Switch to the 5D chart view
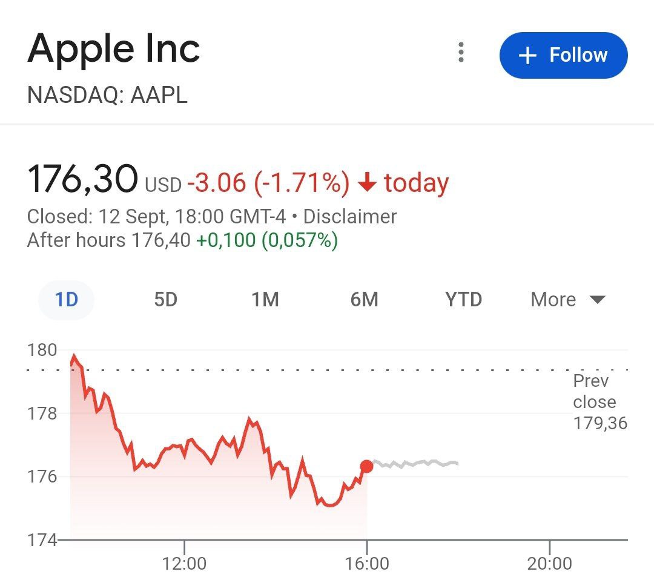The width and height of the screenshot is (654, 583). [x=164, y=299]
